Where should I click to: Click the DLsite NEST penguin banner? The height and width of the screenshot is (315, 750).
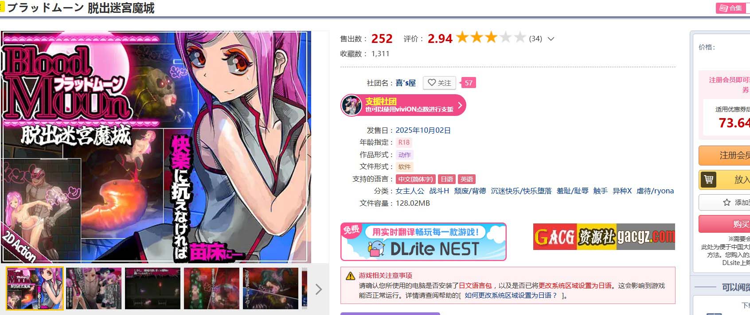(x=423, y=242)
